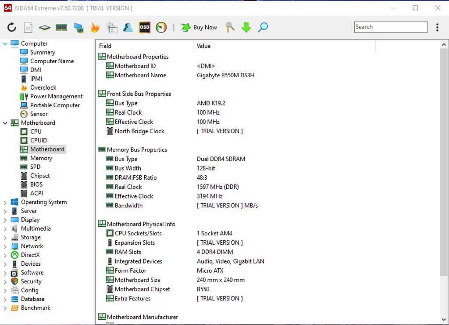Viewport: 449px width, 325px height.
Task: Open the memory benchmark RAM icon
Action: coord(61,28)
